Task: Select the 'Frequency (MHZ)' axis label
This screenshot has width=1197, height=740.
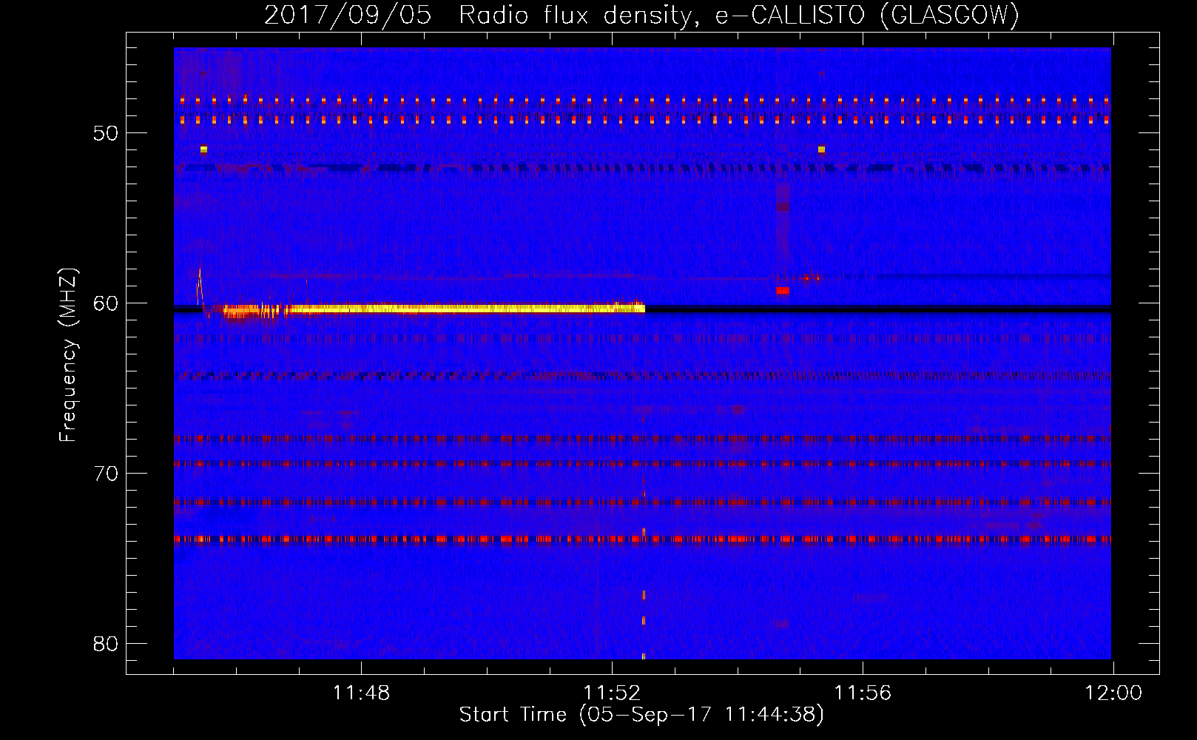Action: coord(68,355)
